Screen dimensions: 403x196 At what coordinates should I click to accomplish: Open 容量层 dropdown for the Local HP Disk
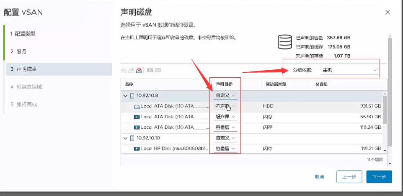(x=225, y=149)
